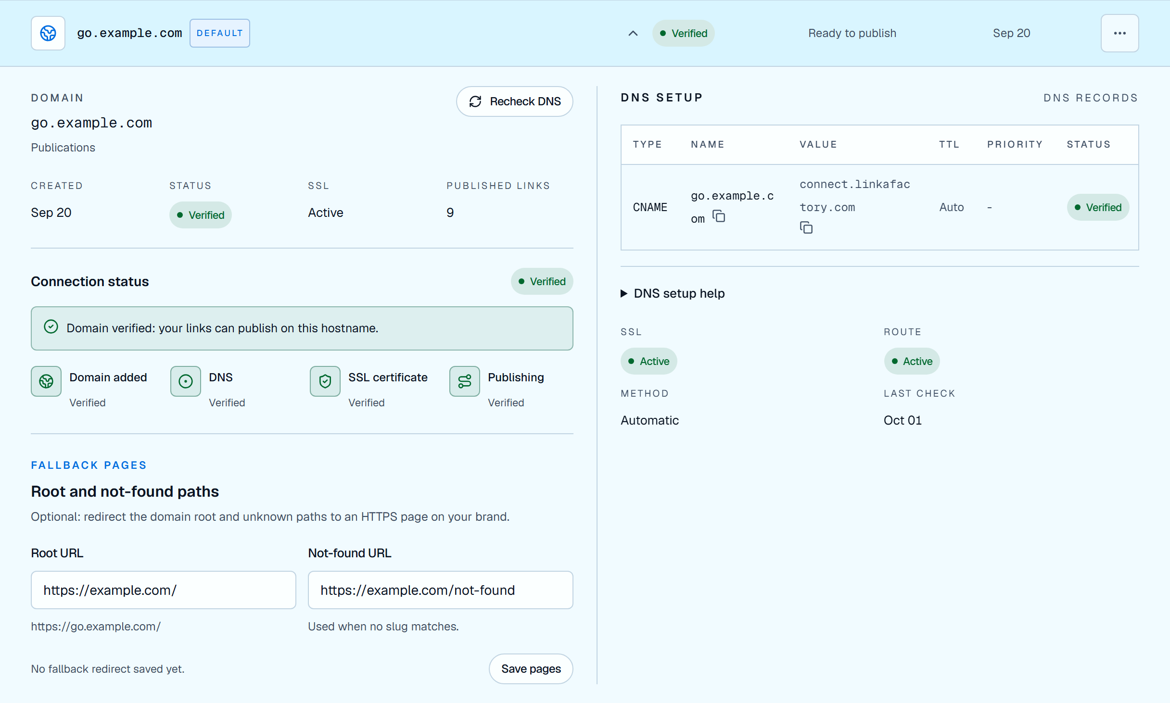Focus the Root URL input field

click(x=164, y=590)
